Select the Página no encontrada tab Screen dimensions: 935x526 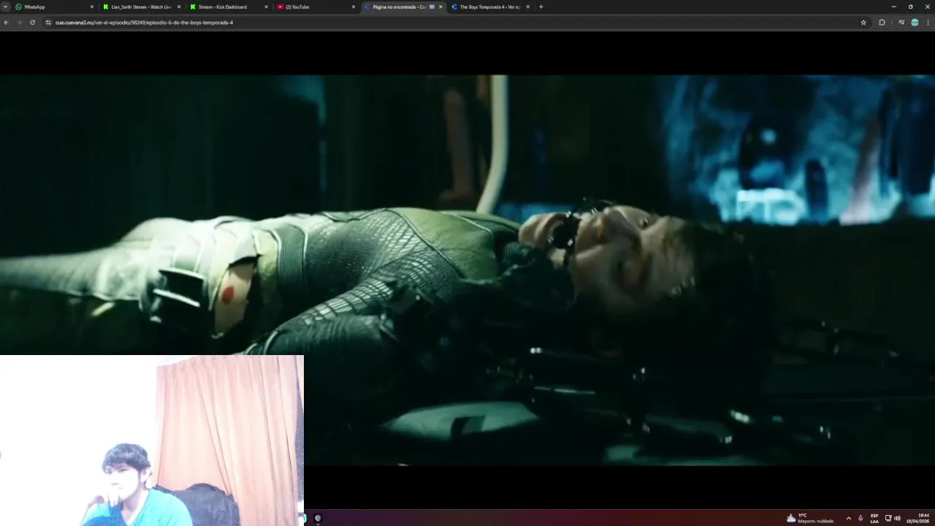click(x=402, y=7)
